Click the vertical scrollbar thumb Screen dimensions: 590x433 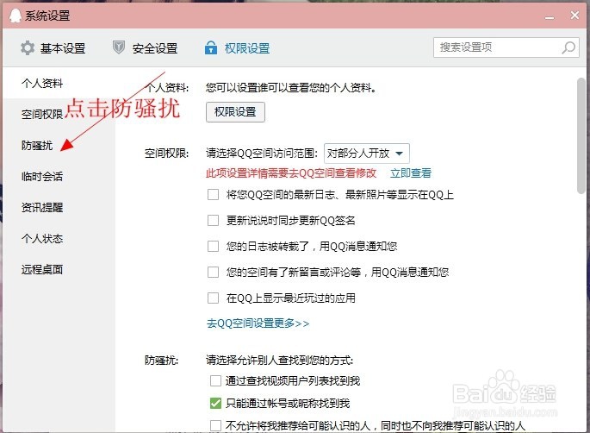click(581, 135)
